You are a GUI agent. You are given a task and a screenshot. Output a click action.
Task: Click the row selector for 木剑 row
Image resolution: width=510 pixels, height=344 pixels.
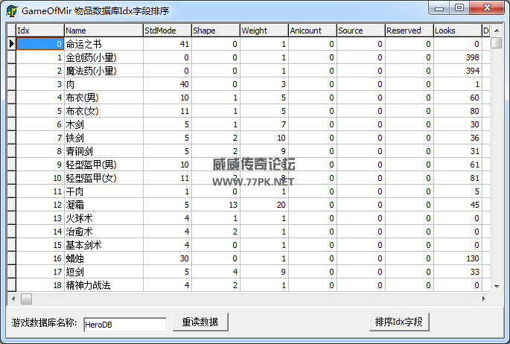[x=11, y=124]
